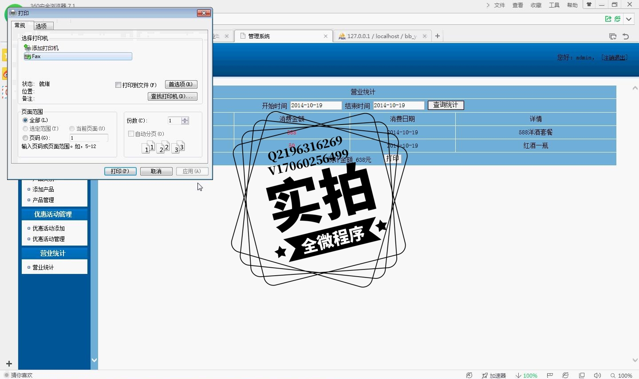
Task: Click the plus icon at bottom-left
Action: [x=9, y=363]
